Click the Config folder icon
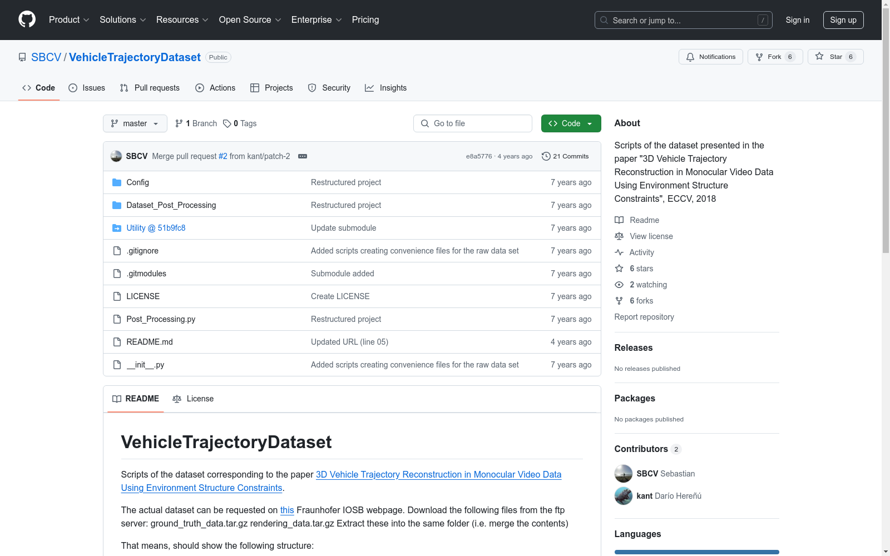 click(117, 182)
